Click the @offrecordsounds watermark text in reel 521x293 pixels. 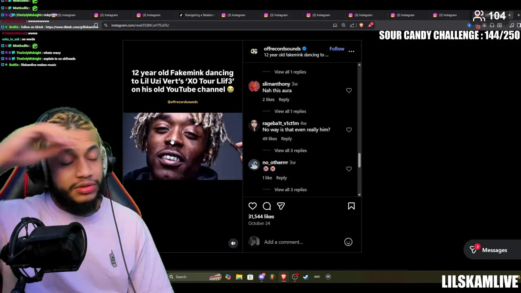182,102
